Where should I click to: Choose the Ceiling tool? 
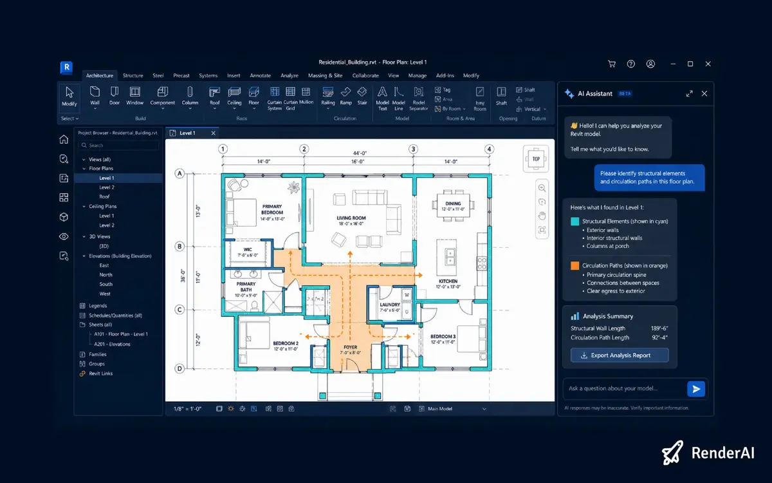[234, 96]
